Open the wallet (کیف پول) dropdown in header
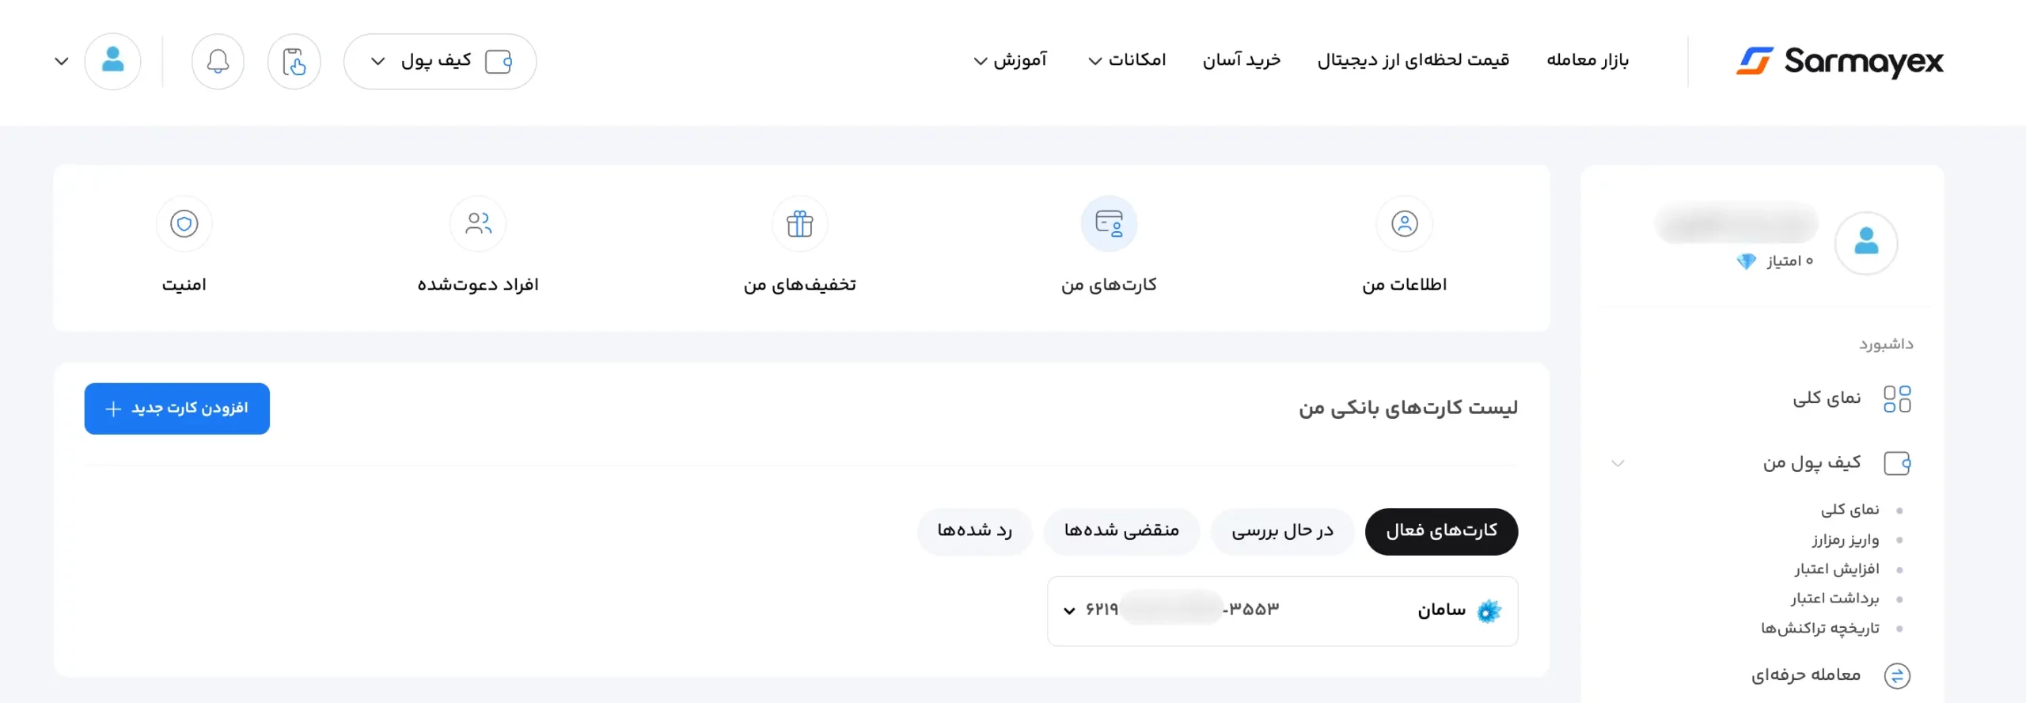2026x703 pixels. coord(440,62)
